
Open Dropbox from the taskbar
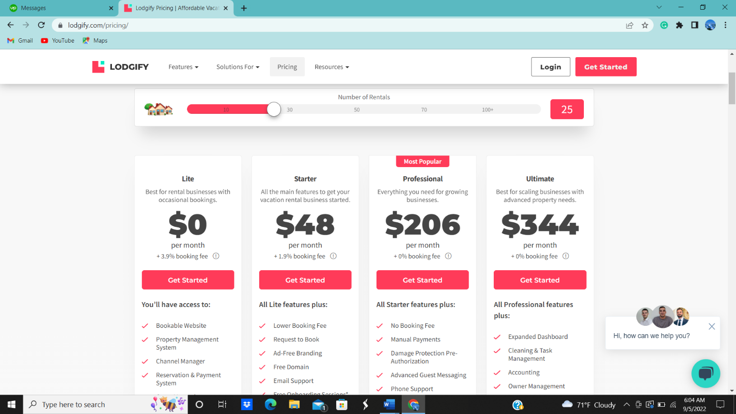[x=247, y=404]
